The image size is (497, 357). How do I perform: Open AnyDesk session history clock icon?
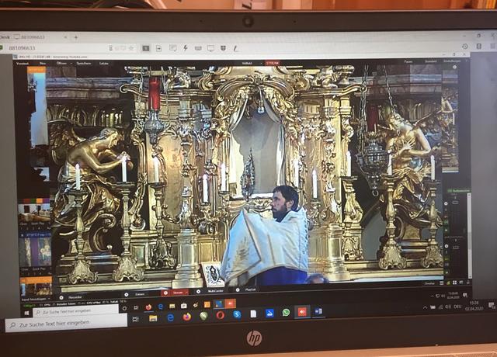[465, 47]
